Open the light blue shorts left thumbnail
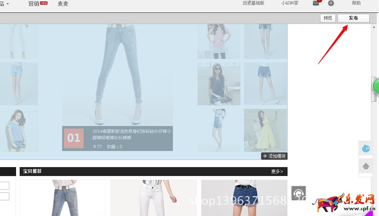The width and height of the screenshot is (379, 216). (19, 84)
